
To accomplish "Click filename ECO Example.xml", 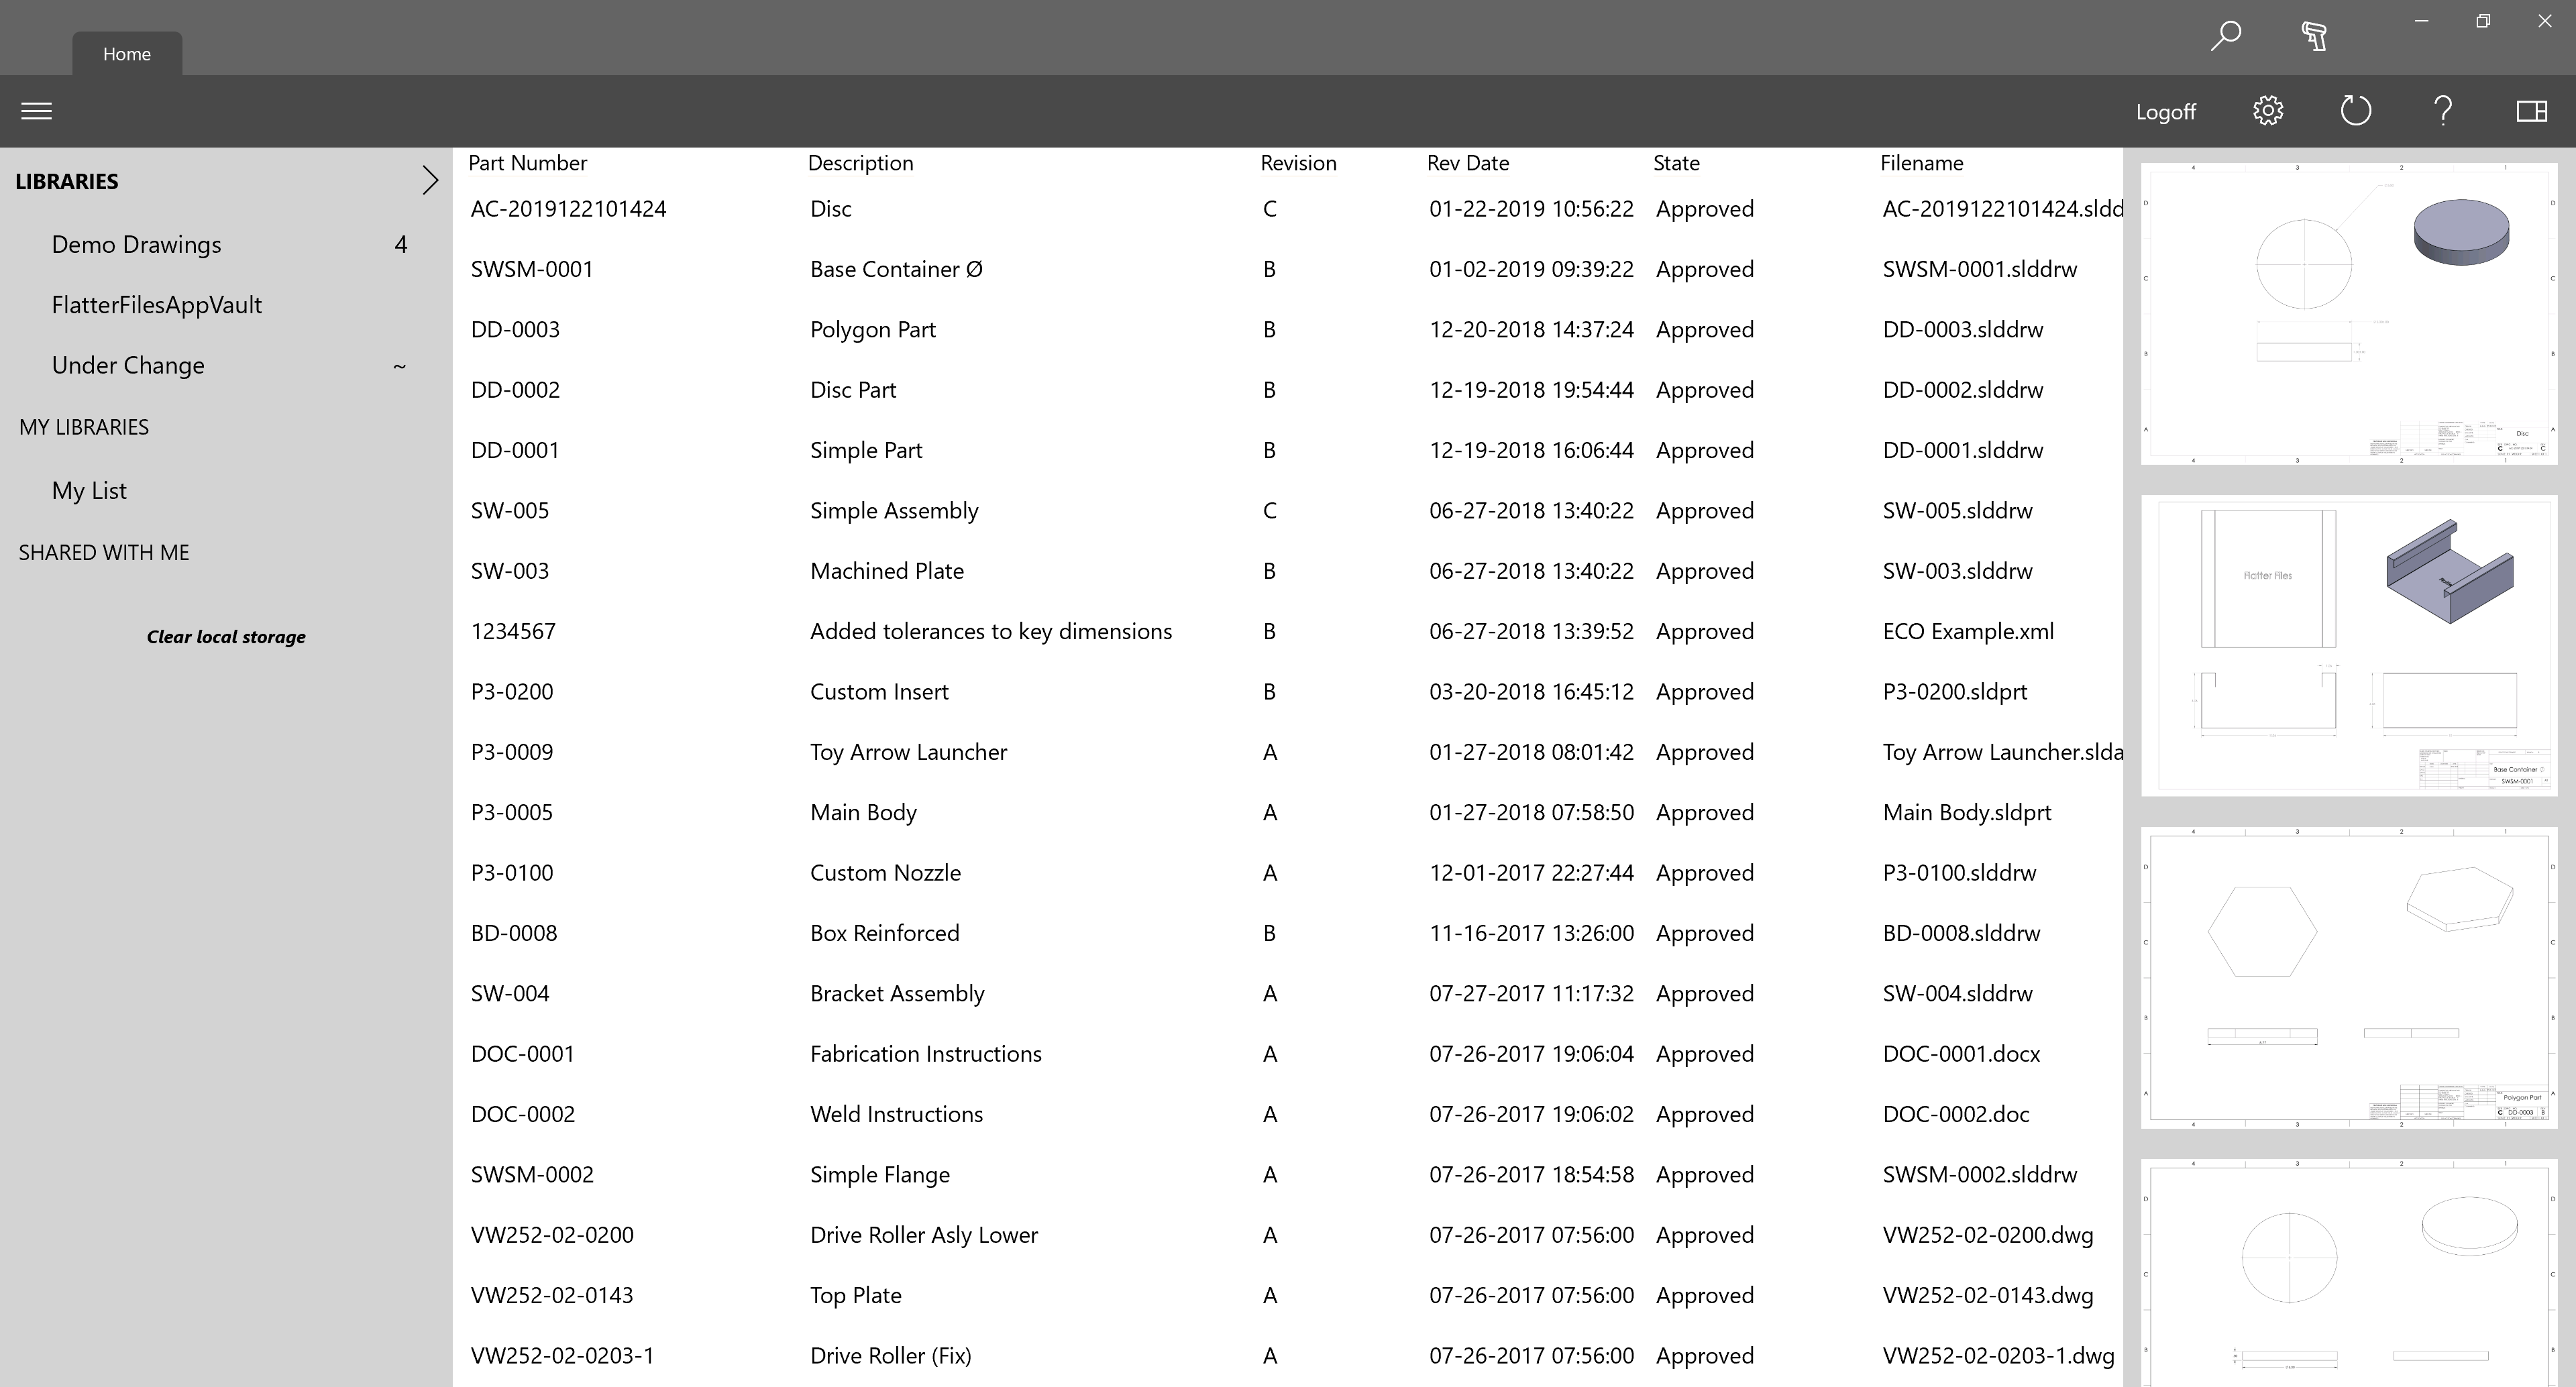I will [x=1968, y=632].
